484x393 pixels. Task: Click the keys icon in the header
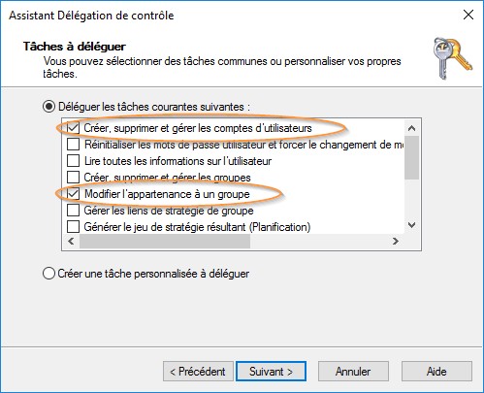[453, 58]
